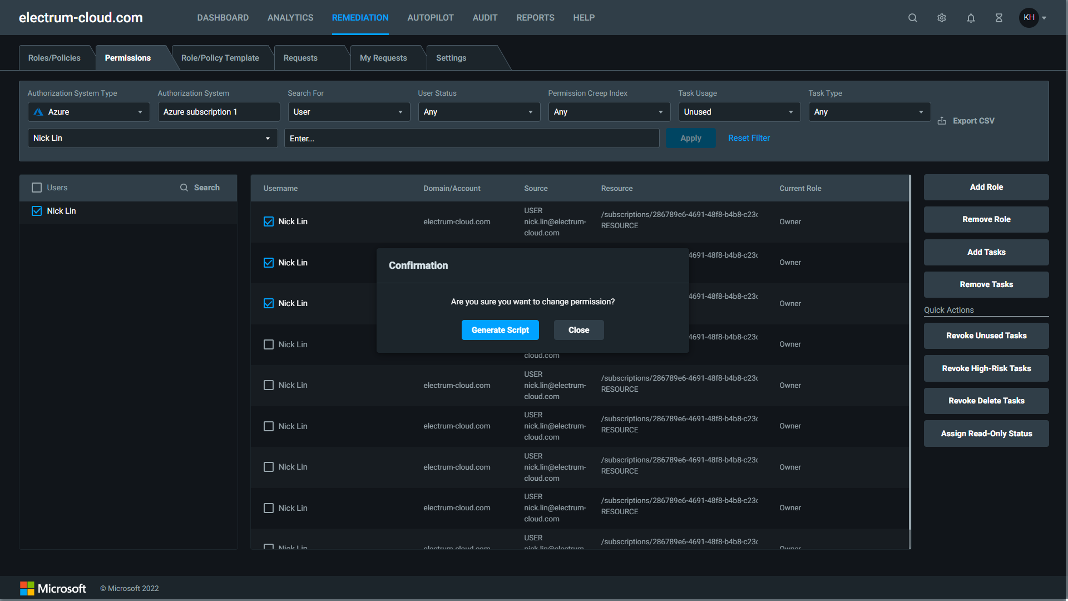The image size is (1068, 601).
Task: Check the fifth Nick Lin table row
Action: point(269,385)
